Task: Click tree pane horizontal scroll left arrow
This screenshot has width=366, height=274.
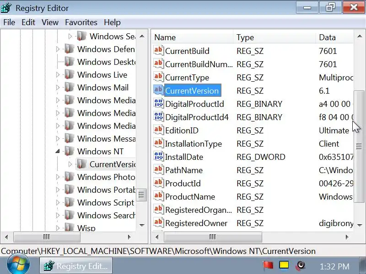Action: point(6,237)
